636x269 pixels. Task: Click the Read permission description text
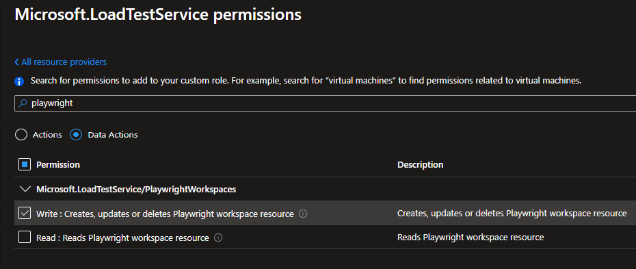pyautogui.click(x=471, y=238)
